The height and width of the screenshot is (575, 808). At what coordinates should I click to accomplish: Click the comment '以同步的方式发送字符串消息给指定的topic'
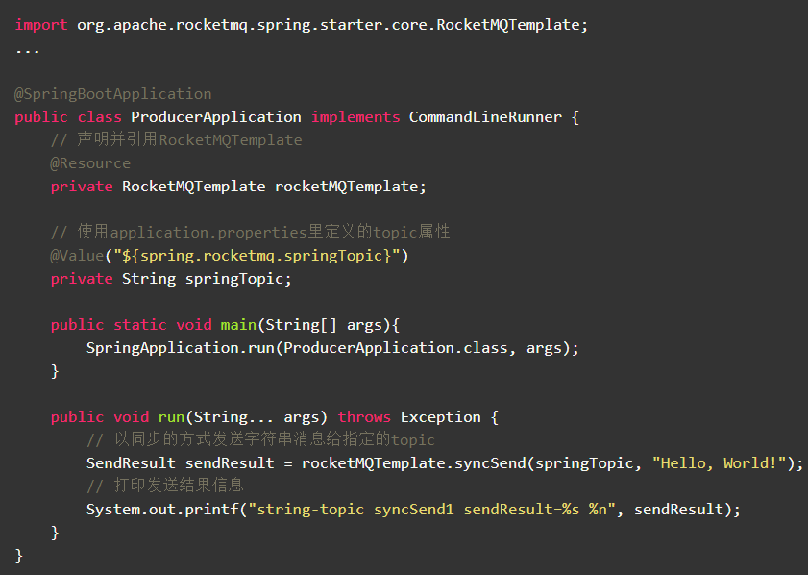pyautogui.click(x=260, y=439)
